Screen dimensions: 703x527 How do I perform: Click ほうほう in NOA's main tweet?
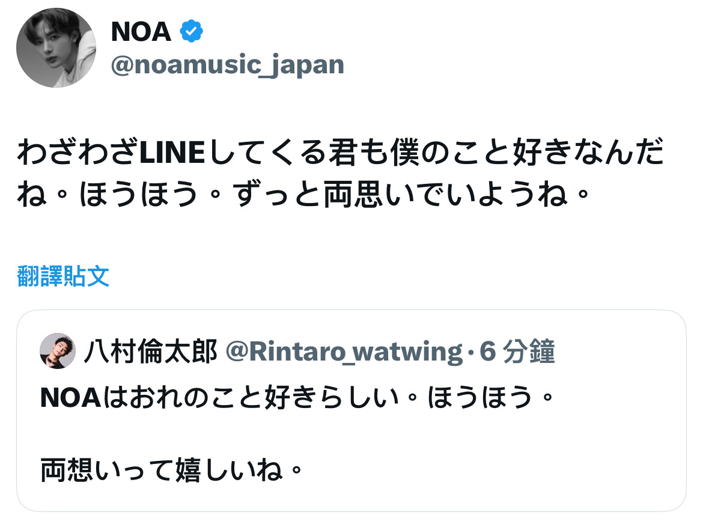click(x=139, y=194)
